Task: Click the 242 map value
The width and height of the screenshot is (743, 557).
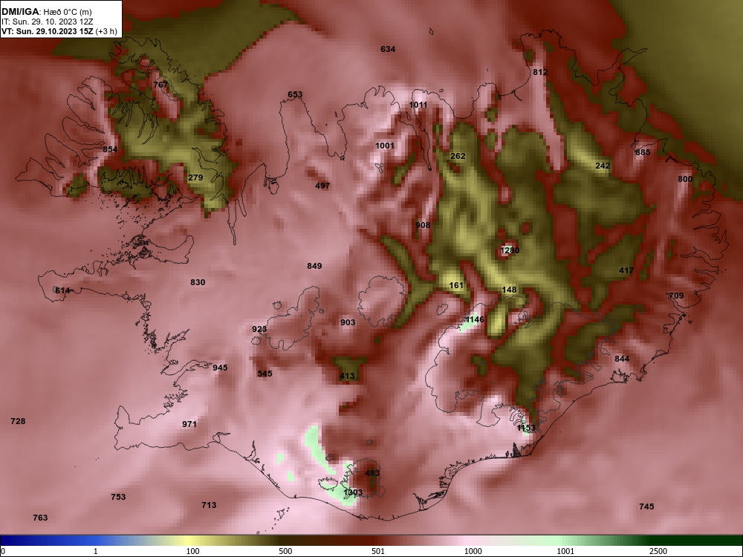Action: (x=603, y=166)
